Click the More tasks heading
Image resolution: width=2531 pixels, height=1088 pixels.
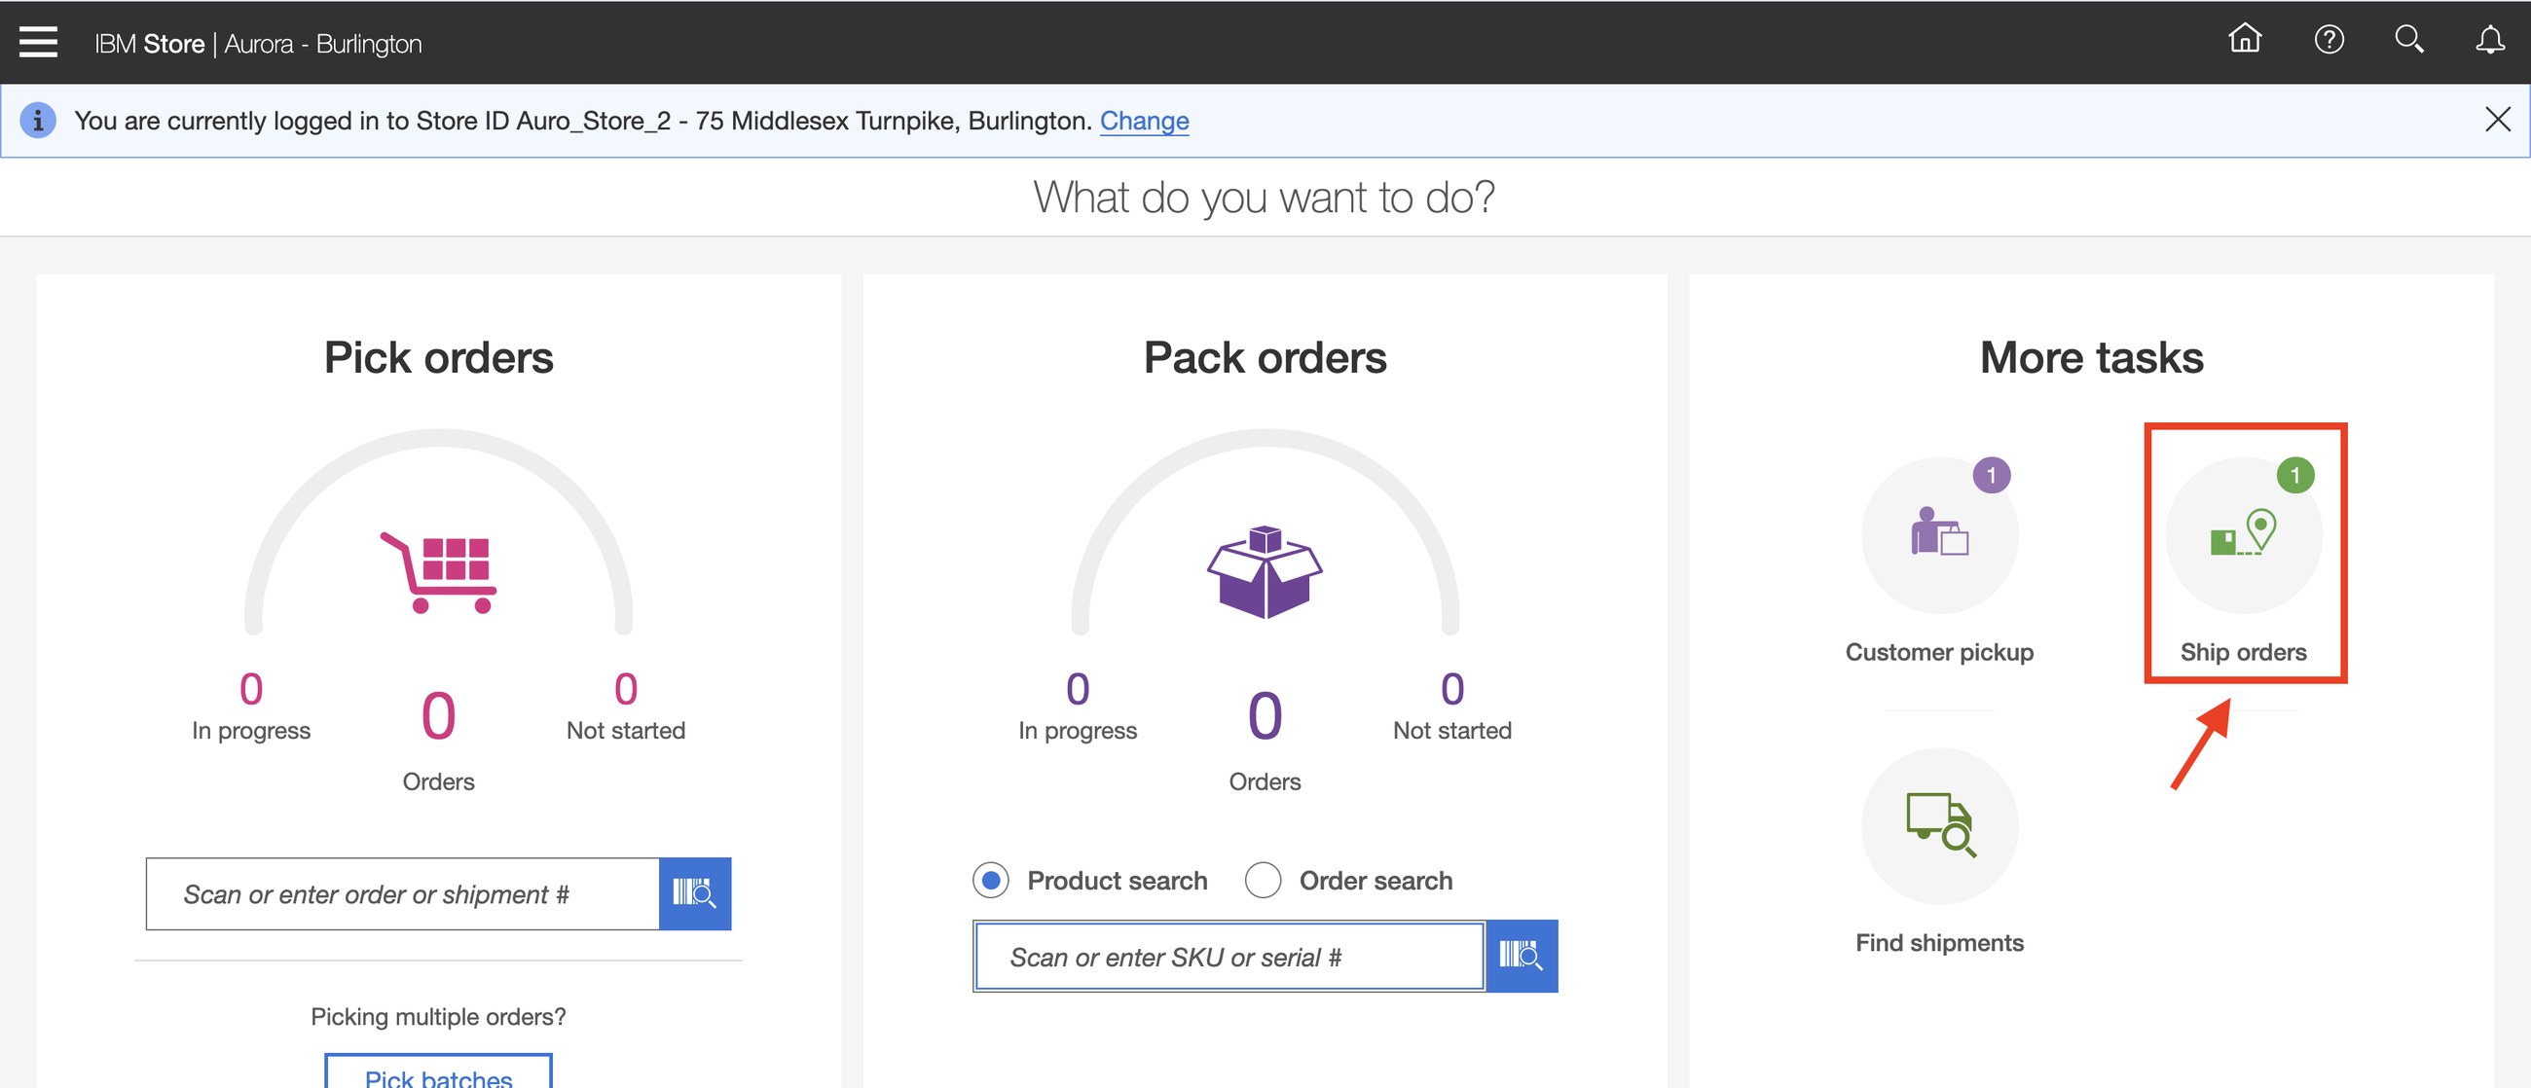click(2092, 357)
